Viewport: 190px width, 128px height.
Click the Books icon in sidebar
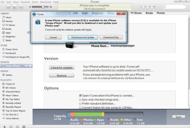[x=3, y=29]
